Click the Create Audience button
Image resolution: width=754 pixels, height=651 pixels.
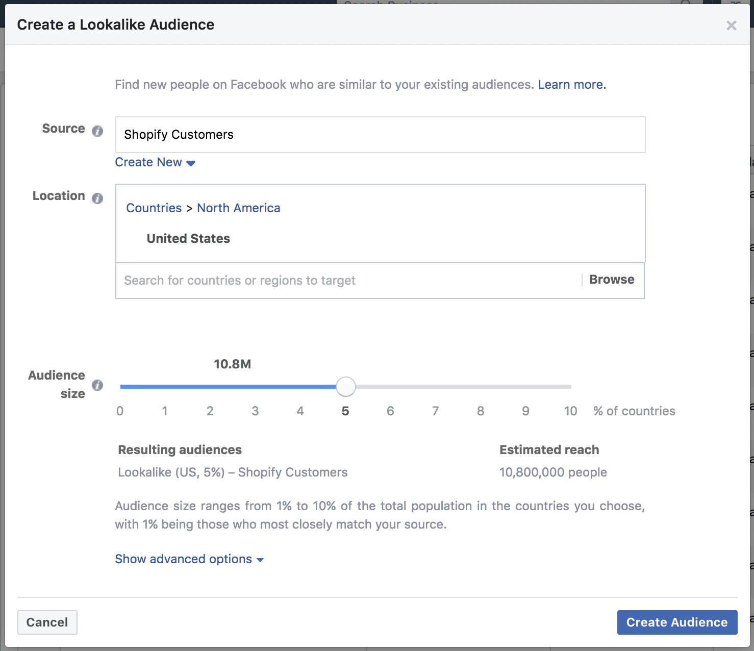click(x=676, y=622)
